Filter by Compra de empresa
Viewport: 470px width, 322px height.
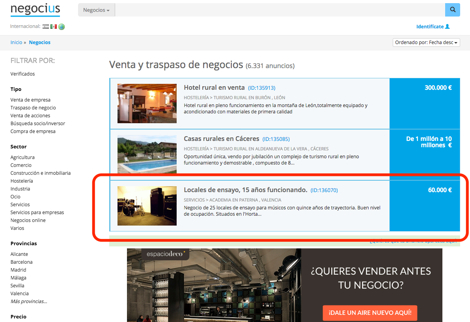(x=33, y=131)
